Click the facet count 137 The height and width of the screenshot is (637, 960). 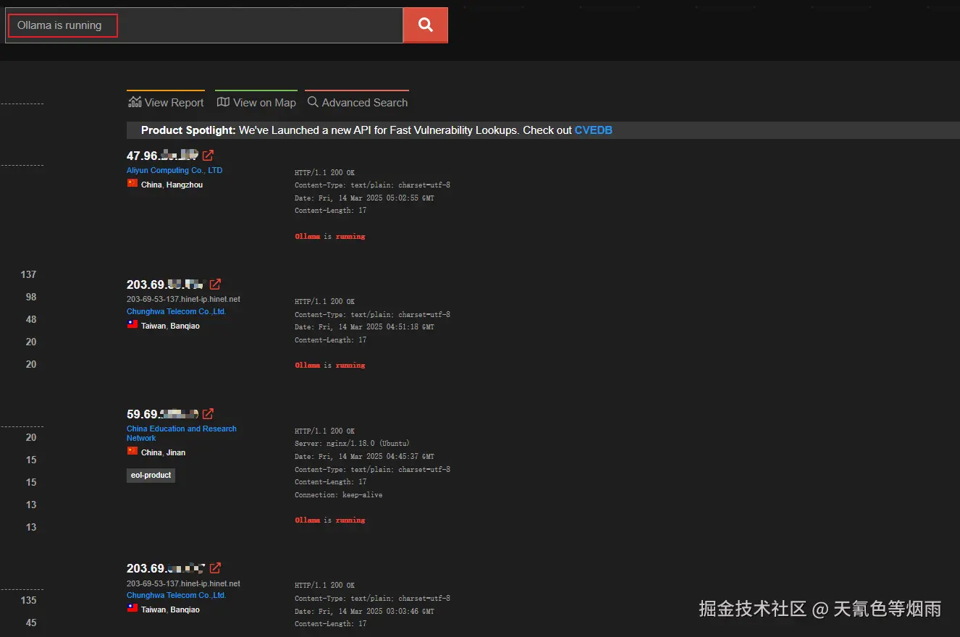pos(28,274)
